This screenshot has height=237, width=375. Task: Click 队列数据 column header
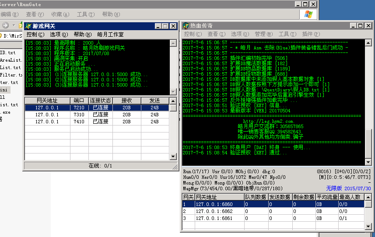pos(256,197)
